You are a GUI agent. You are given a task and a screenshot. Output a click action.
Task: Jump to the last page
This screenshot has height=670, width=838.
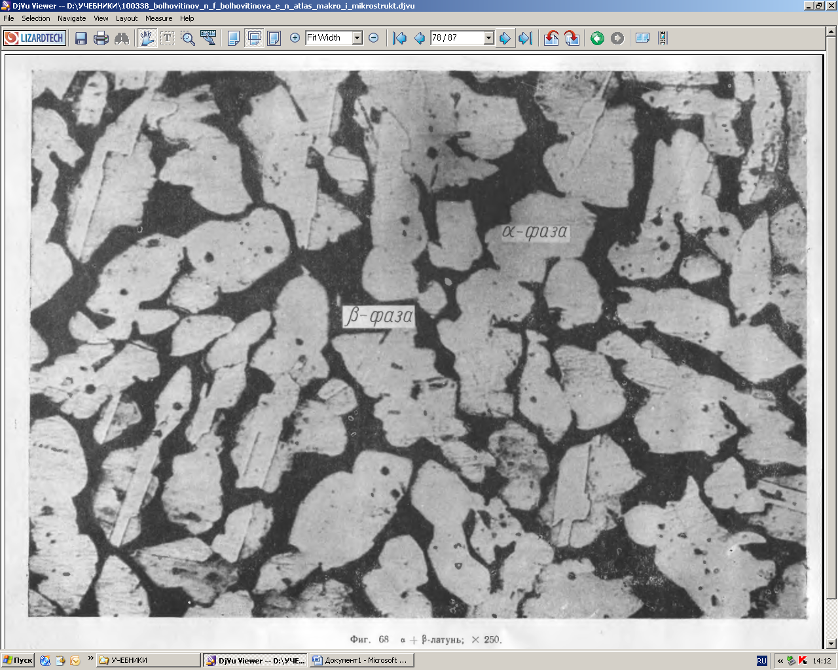525,38
